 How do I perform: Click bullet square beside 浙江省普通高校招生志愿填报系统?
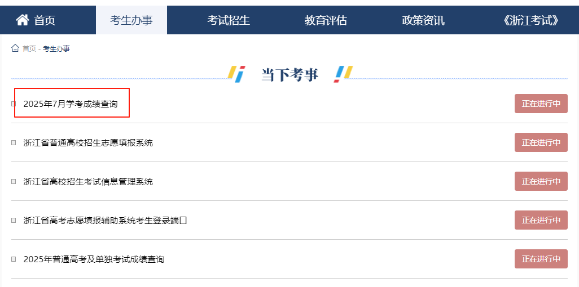pyautogui.click(x=14, y=142)
